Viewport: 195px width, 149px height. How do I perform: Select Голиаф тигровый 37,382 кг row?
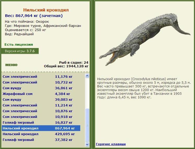point(41,140)
